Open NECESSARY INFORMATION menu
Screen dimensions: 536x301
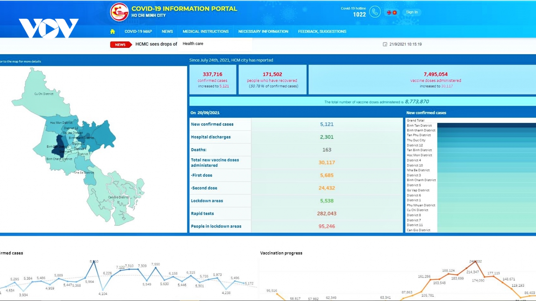tap(263, 31)
